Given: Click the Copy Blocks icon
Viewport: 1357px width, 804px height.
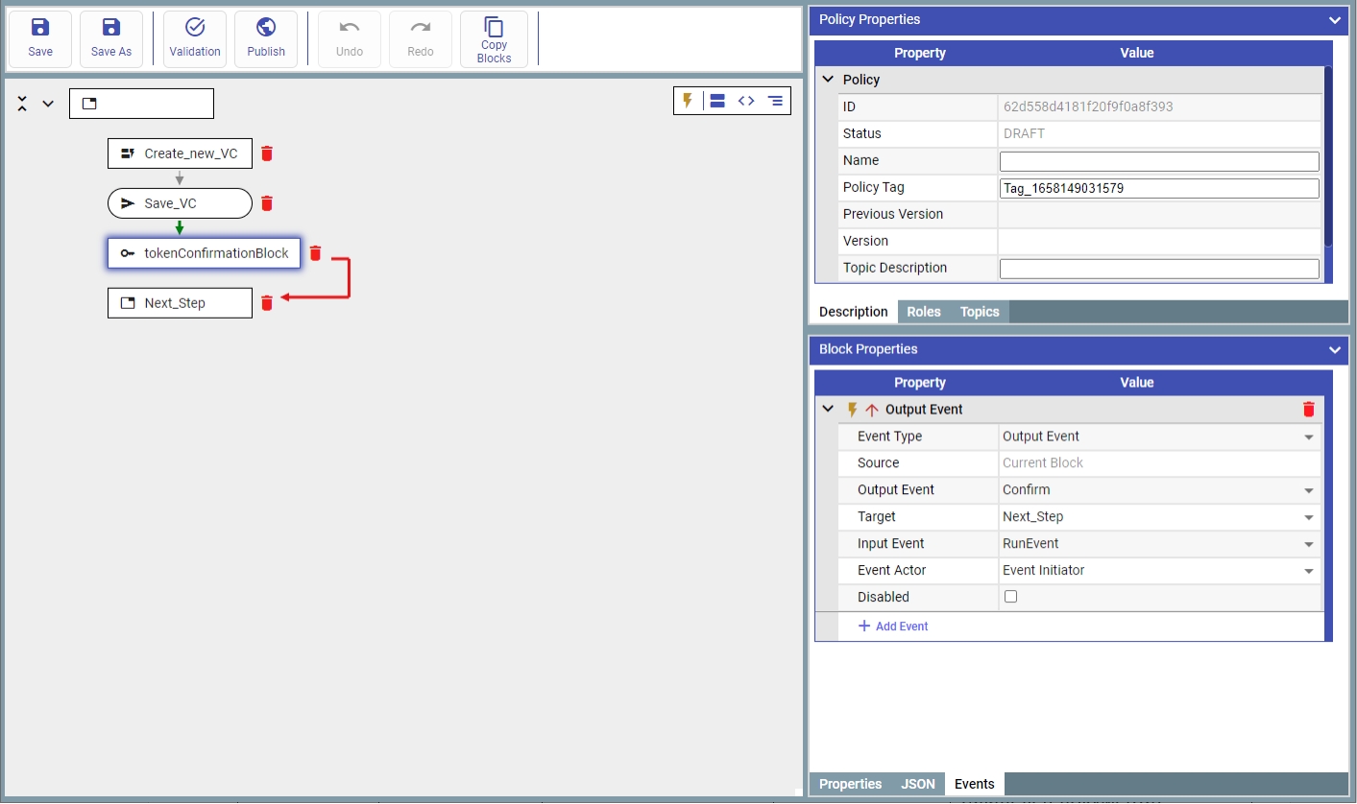Looking at the screenshot, I should point(494,39).
